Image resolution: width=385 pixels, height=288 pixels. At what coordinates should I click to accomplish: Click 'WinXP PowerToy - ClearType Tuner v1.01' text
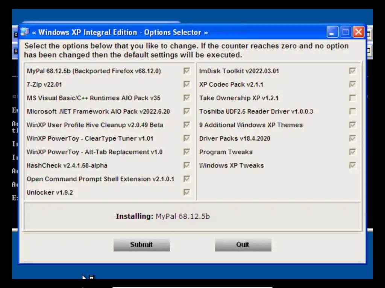90,138
